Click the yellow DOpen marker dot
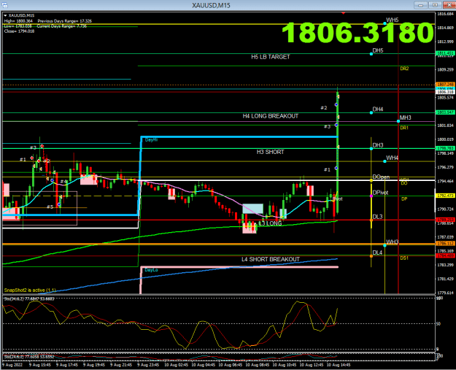This screenshot has width=456, height=370. (x=371, y=181)
